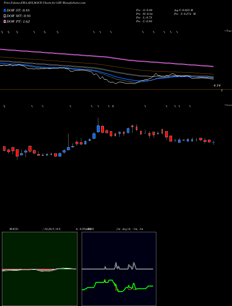Click the magenta DOW PT legend swatch
The image size is (232, 306).
click(5, 22)
